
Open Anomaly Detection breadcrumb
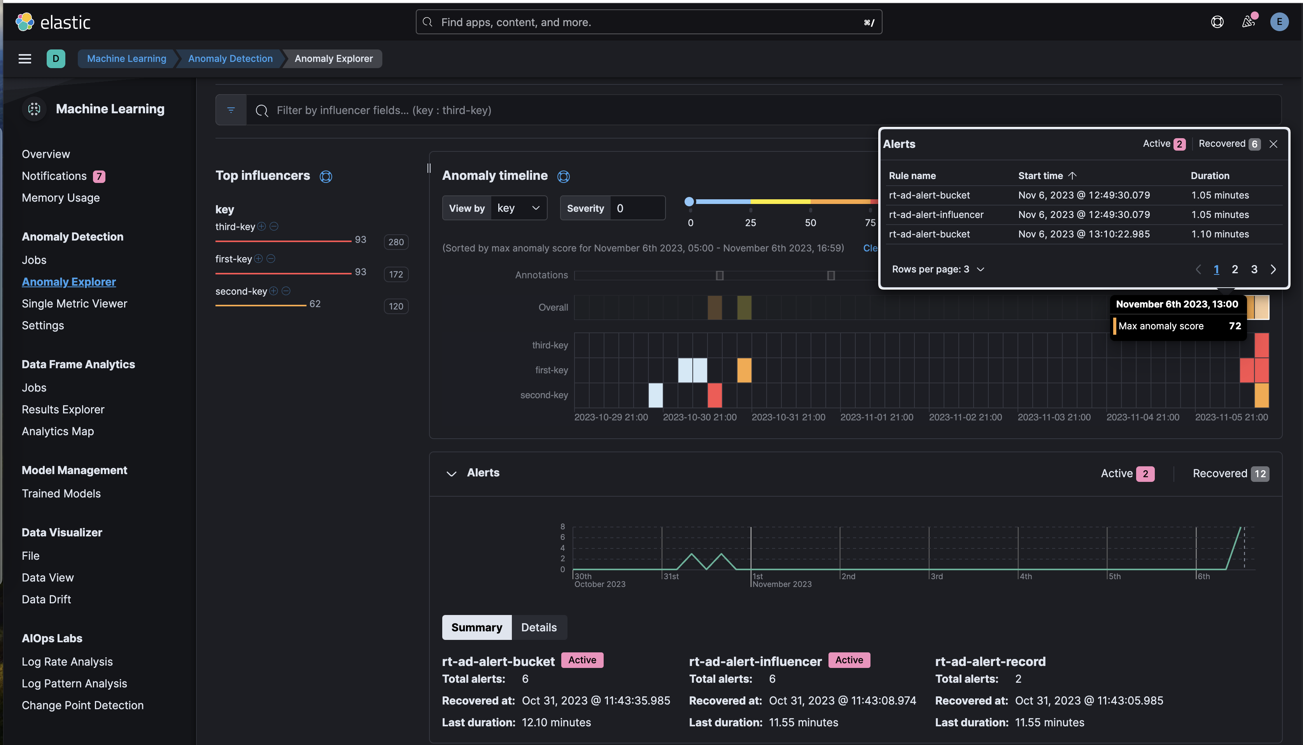[x=230, y=59]
